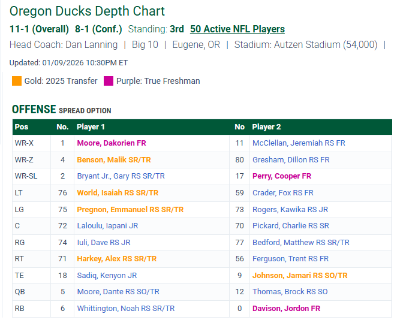This screenshot has height=320, width=394.
Task: Click the Player 1 column header
Action: [x=91, y=127]
